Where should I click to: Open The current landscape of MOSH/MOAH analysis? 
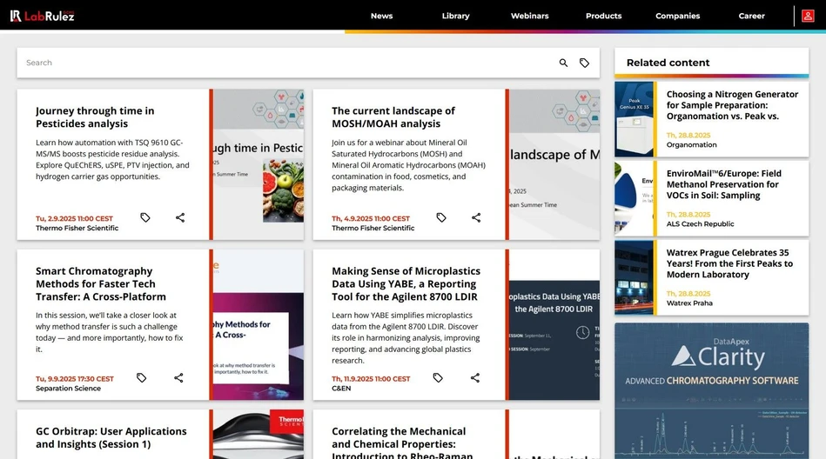pos(393,117)
